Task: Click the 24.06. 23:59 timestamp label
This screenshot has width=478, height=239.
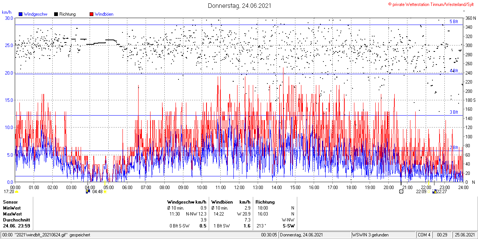Action: pyautogui.click(x=17, y=226)
